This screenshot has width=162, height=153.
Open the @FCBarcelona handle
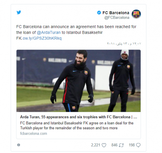point(117,18)
